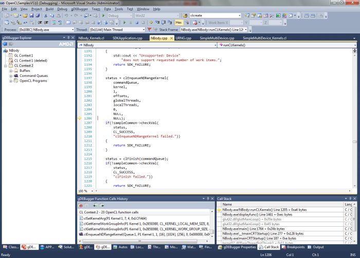The height and width of the screenshot is (258, 360).
Task: Select GL Context 1 in explorer tree
Action: [24, 55]
